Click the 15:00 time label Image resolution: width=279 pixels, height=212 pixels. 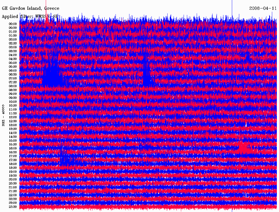pos(13,141)
